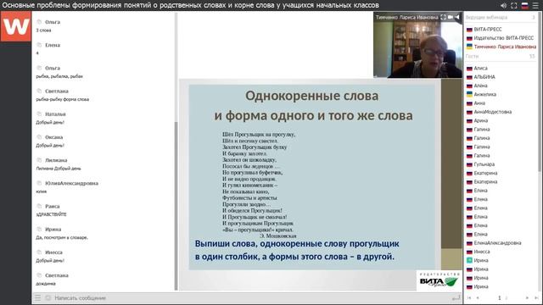Click flag icon beside guest Гульнара
The width and height of the screenshot is (543, 305).
tap(469, 164)
